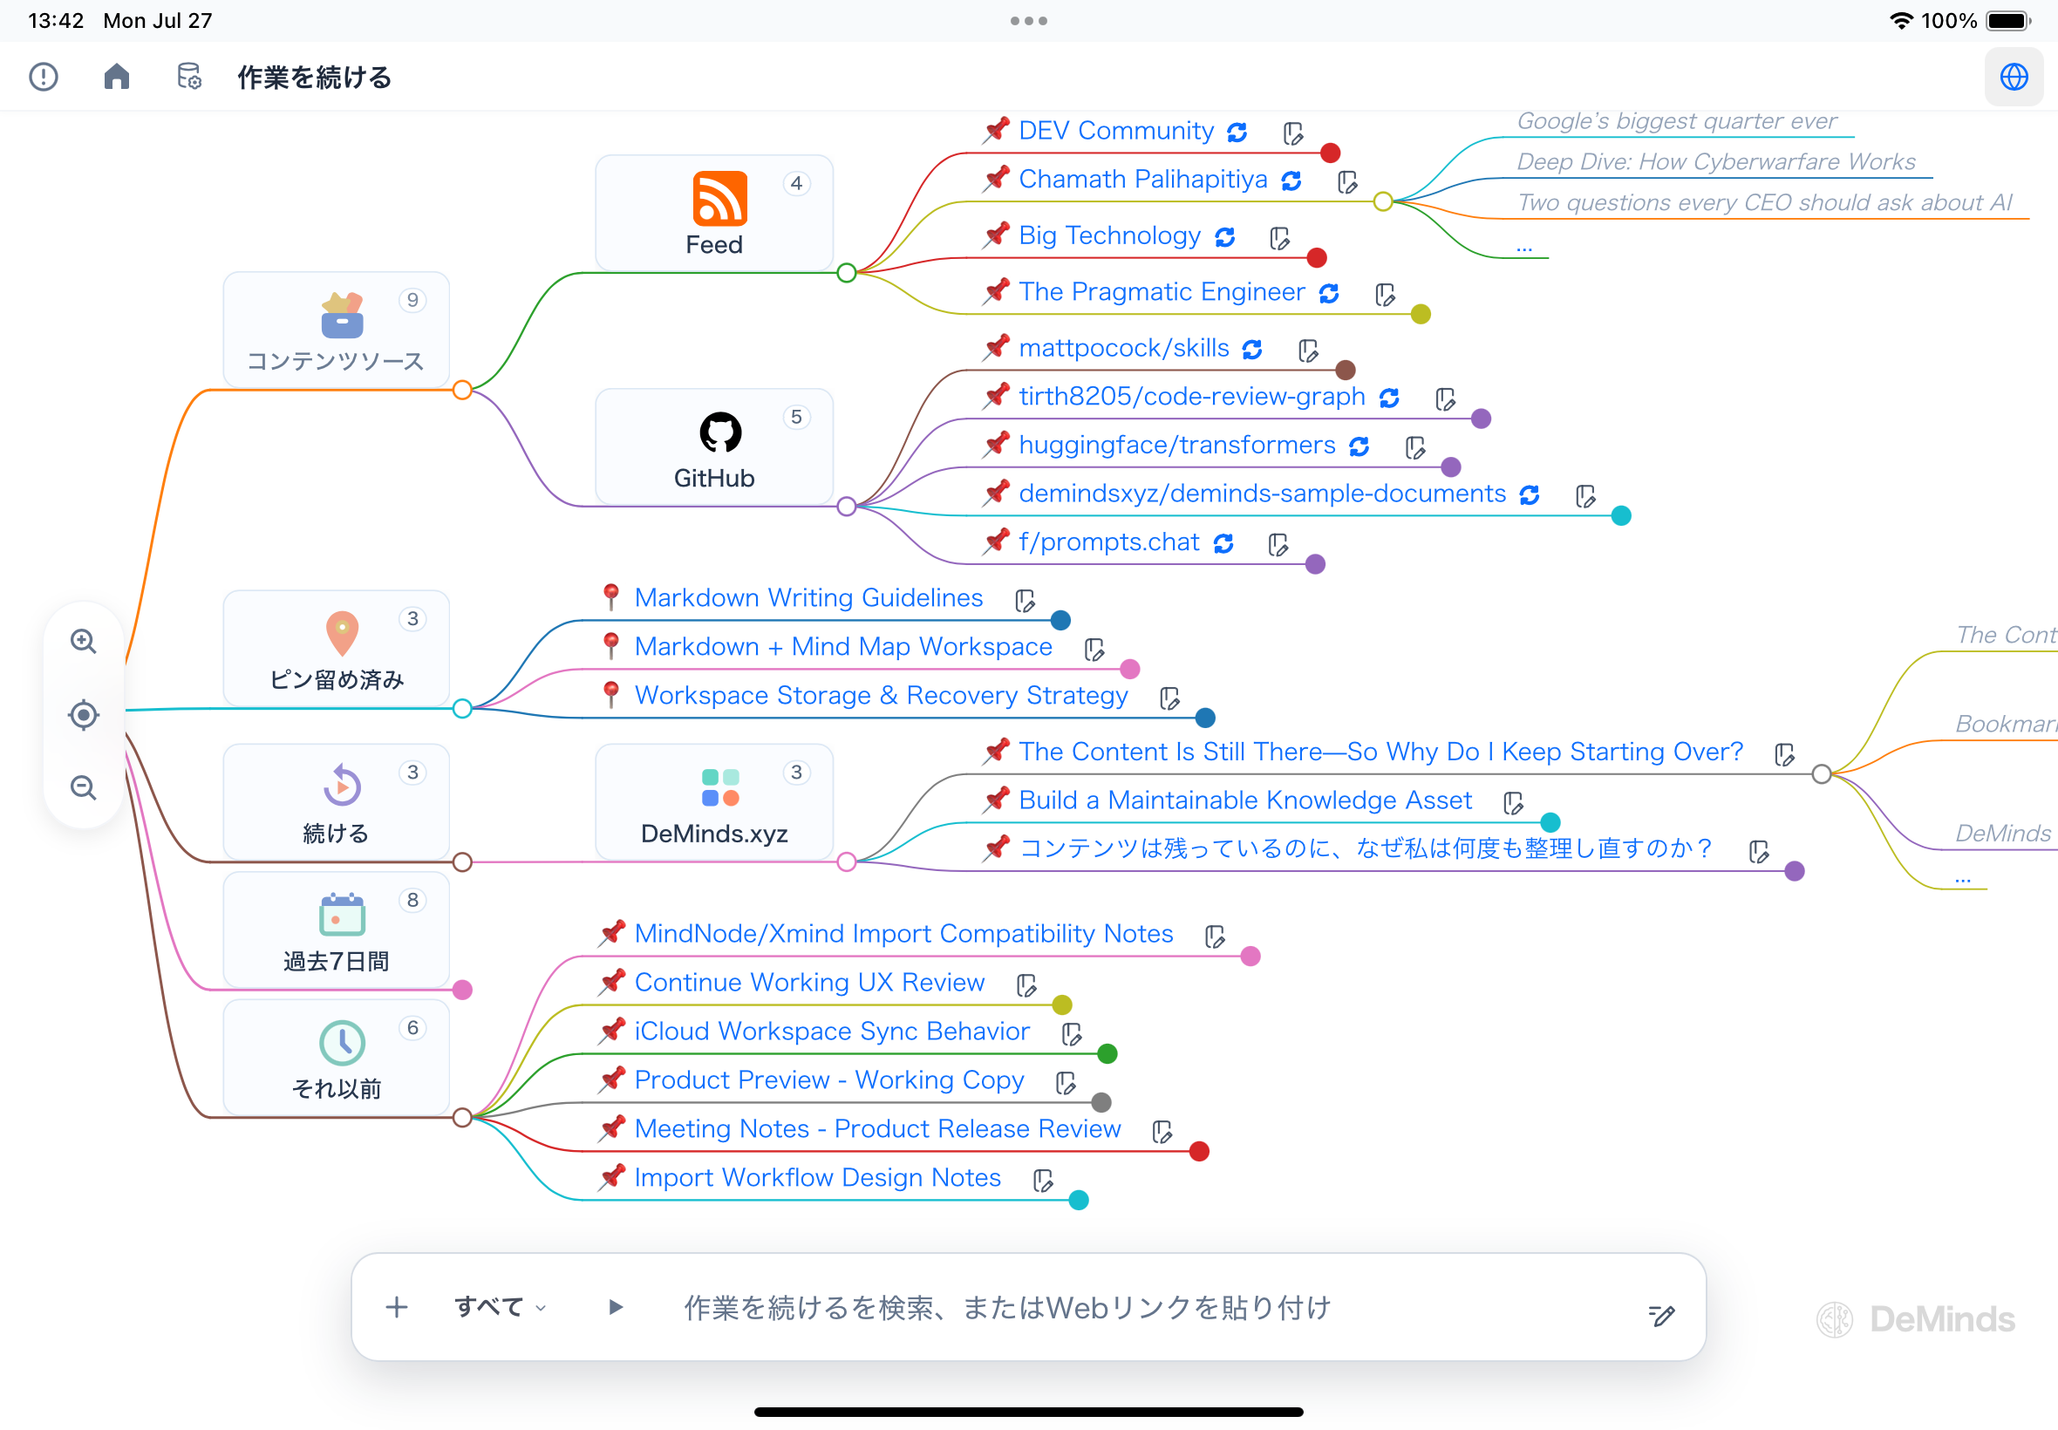Screen dimensions: 2058x1430
Task: Open iCloud Workspace Sync Behavior document
Action: [831, 1032]
